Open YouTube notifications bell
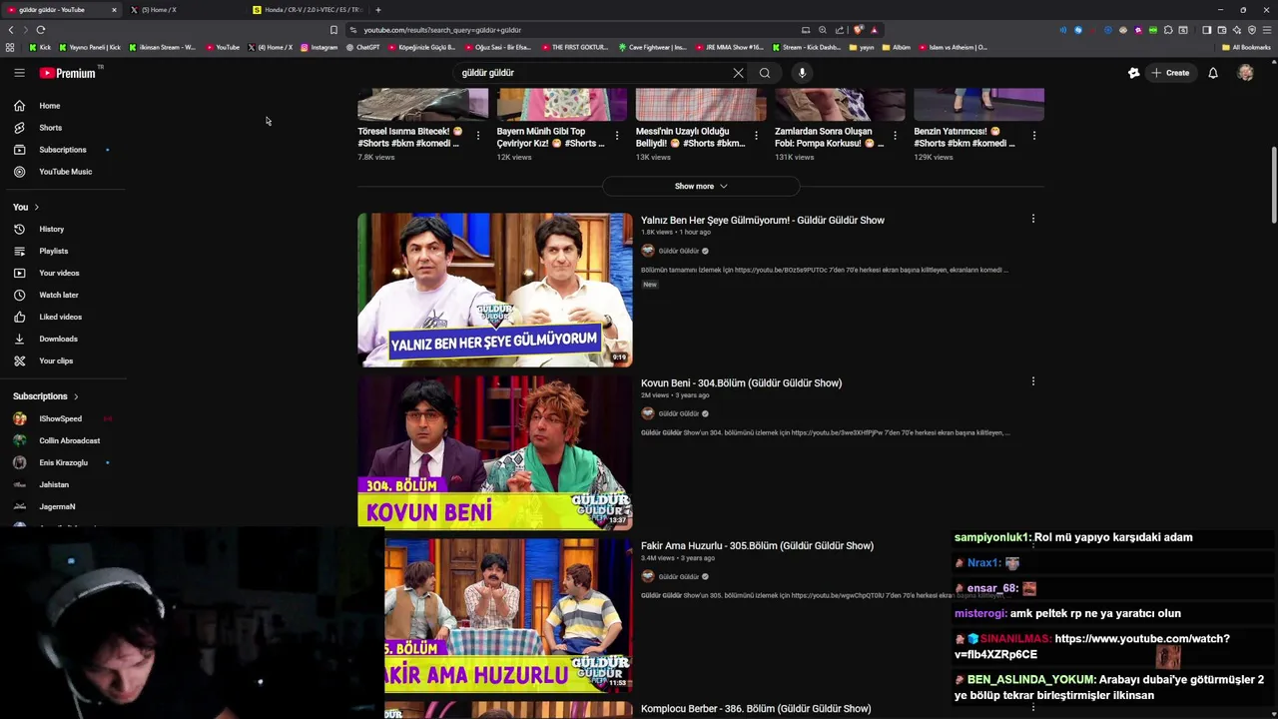 click(x=1213, y=73)
